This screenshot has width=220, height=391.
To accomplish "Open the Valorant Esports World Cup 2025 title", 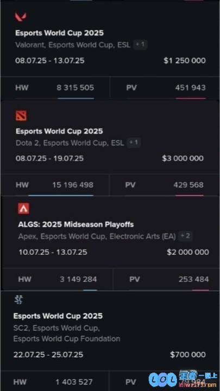I will click(59, 33).
